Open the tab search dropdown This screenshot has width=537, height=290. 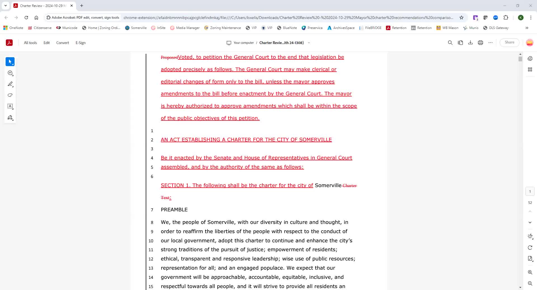click(6, 6)
